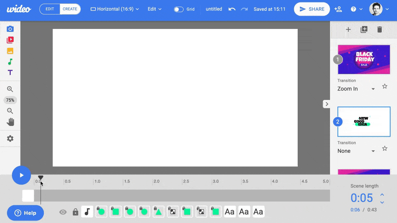This screenshot has width=397, height=223.
Task: Switch to CREATE mode
Action: (70, 9)
